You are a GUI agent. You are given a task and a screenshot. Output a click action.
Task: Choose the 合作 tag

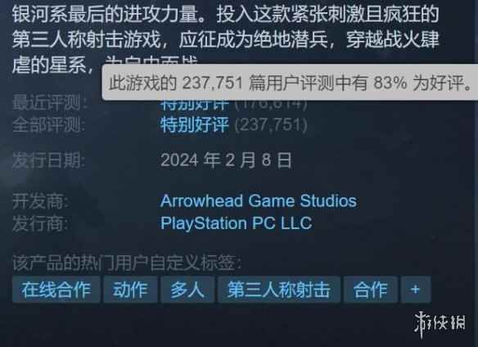[x=371, y=290]
